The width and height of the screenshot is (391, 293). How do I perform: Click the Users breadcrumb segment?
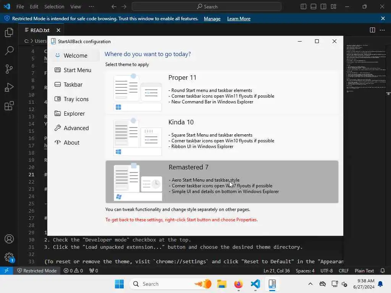40,41
